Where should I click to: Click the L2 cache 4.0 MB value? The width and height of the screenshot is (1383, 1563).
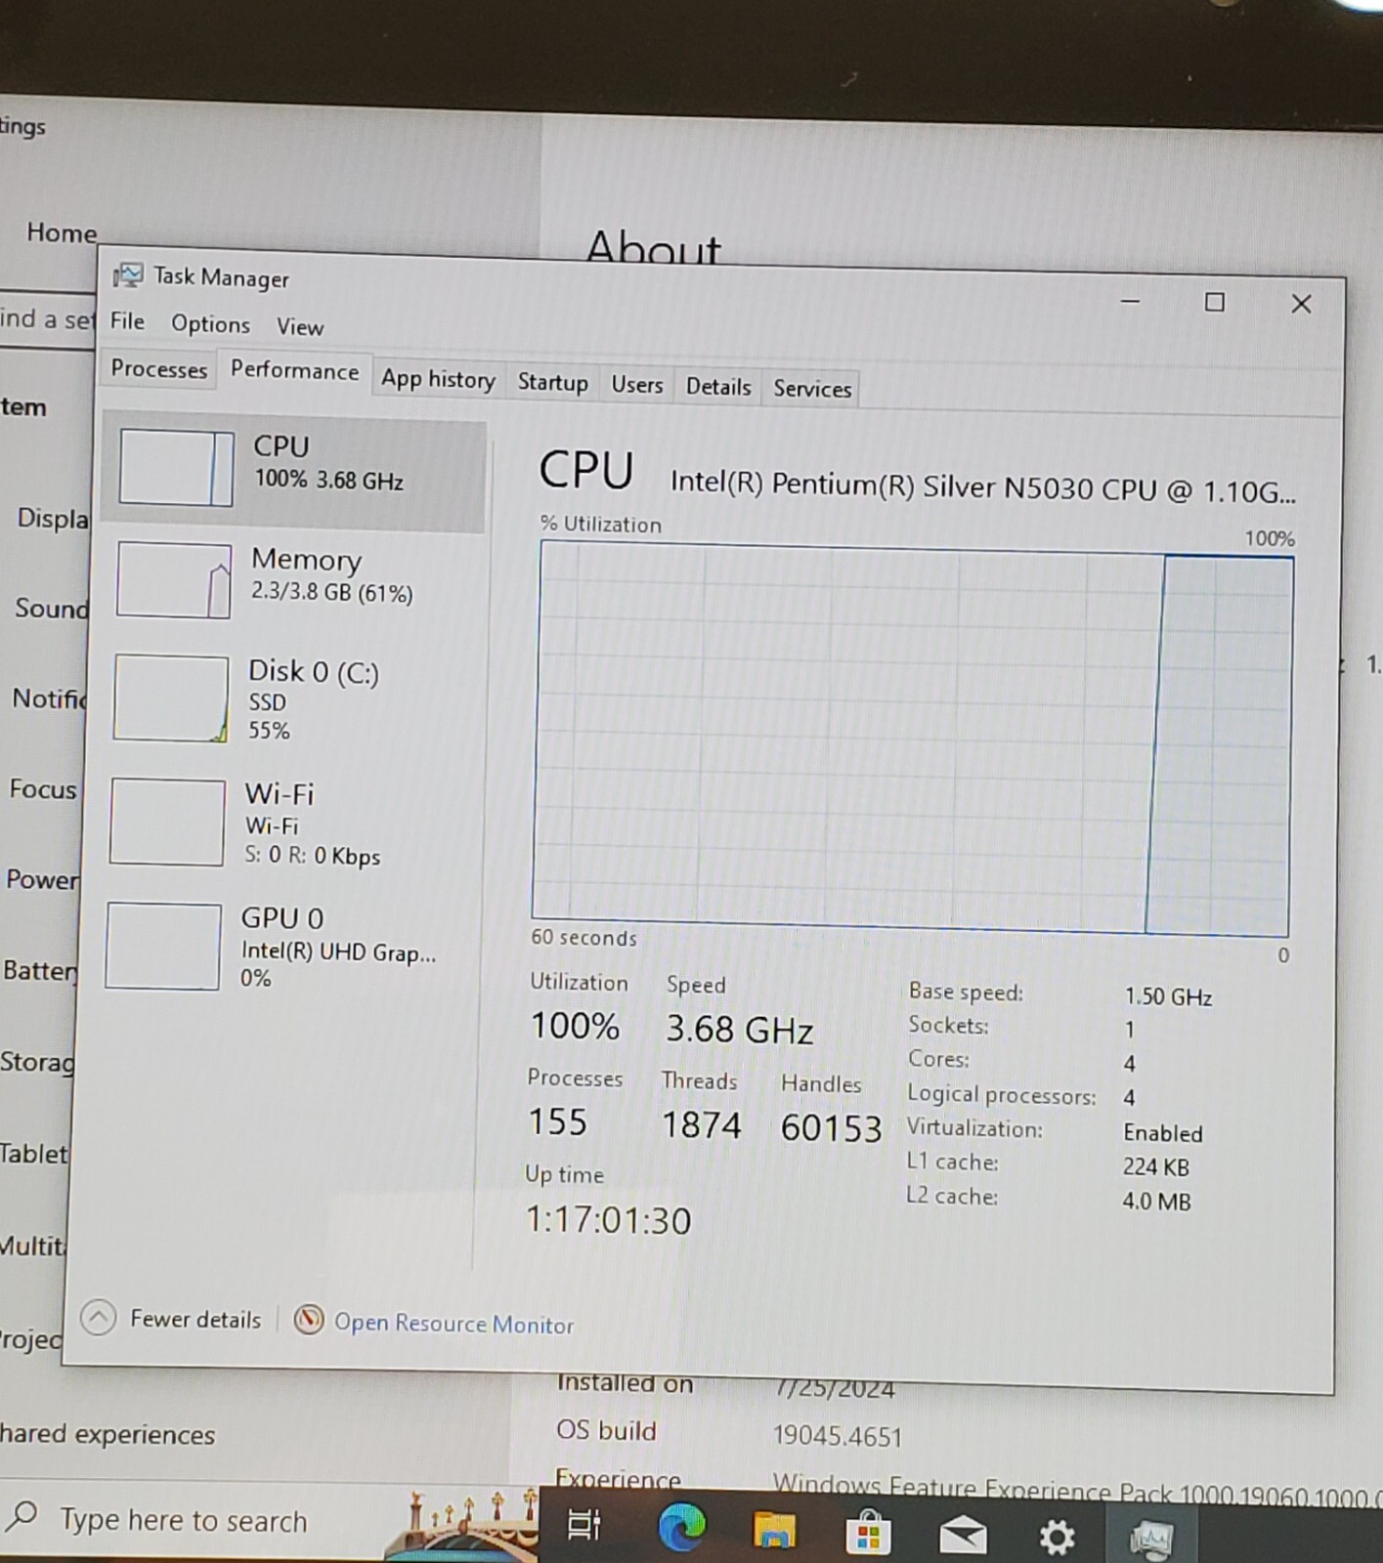(x=1156, y=1202)
